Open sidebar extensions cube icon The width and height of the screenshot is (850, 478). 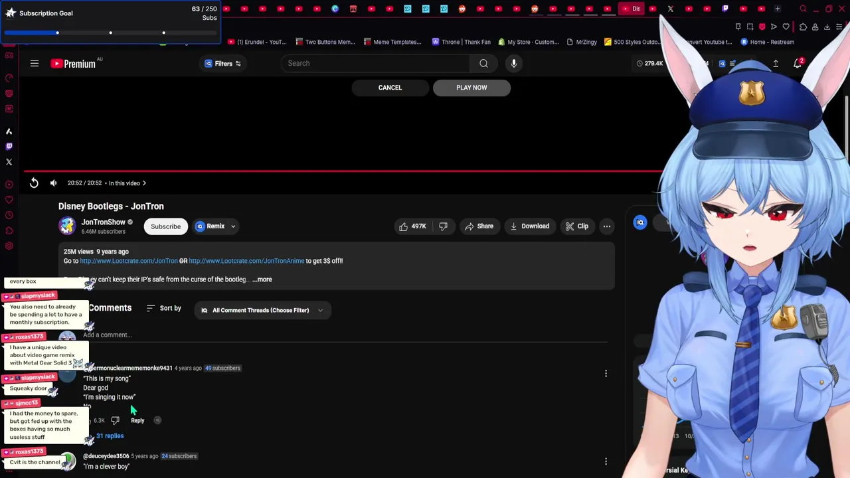pos(9,230)
